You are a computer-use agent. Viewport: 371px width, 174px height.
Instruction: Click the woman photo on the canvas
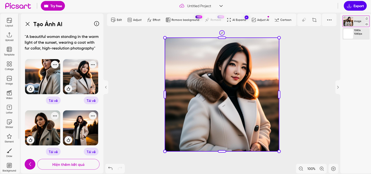pyautogui.click(x=222, y=94)
